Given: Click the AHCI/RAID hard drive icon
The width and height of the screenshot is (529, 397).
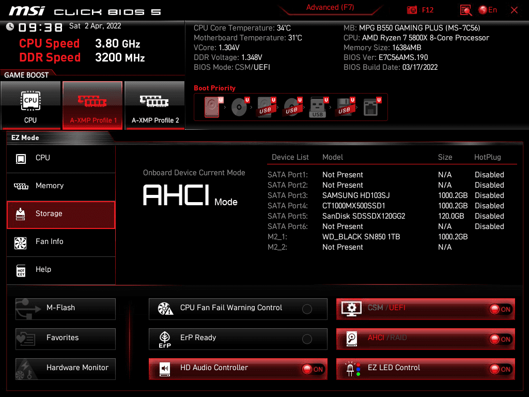Looking at the screenshot, I should point(352,339).
